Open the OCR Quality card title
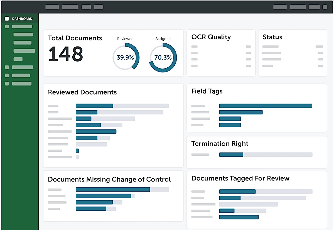The height and width of the screenshot is (230, 334). point(211,37)
